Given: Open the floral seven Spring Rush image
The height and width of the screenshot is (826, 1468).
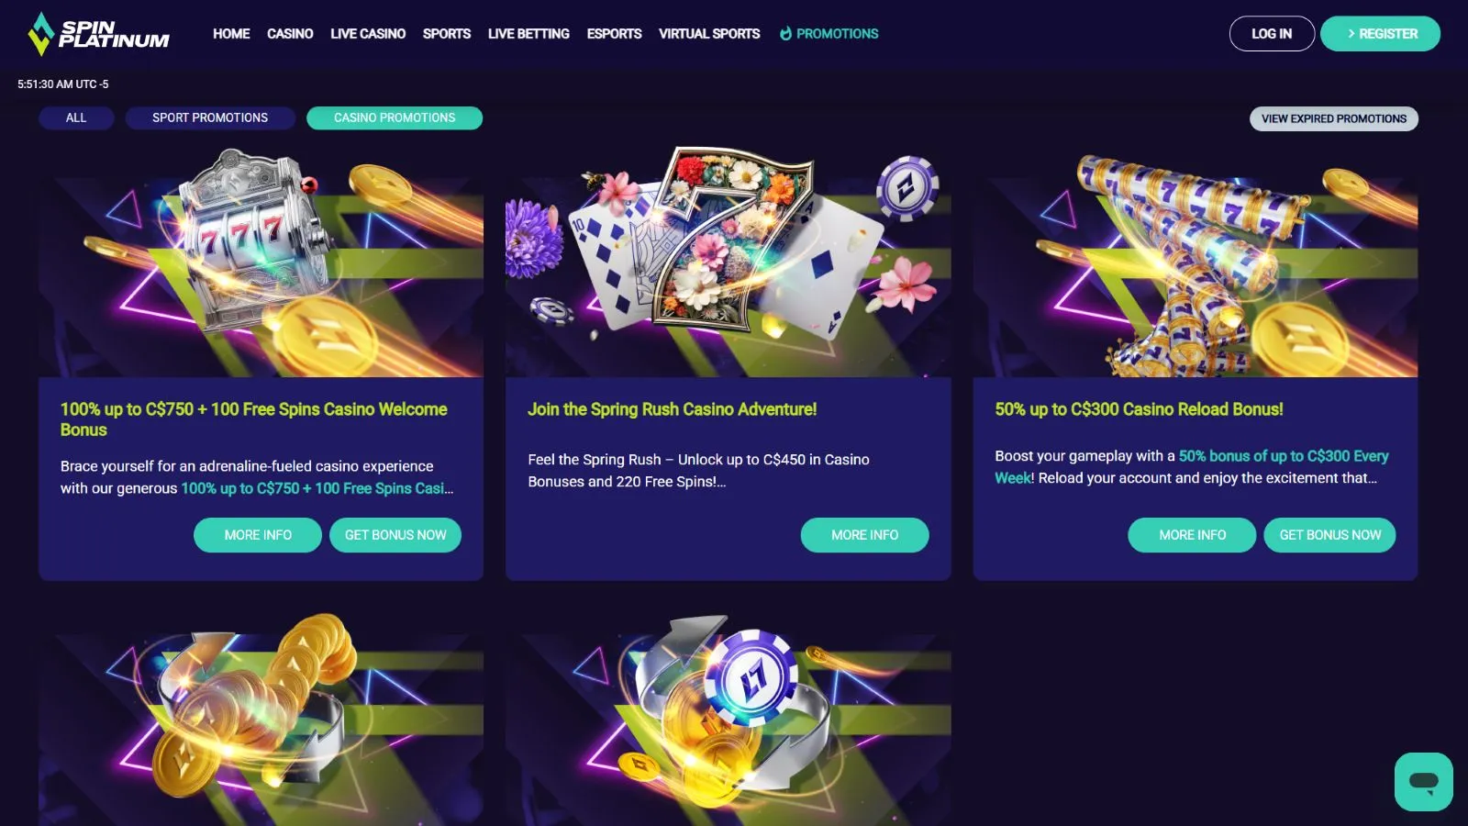Looking at the screenshot, I should (728, 262).
